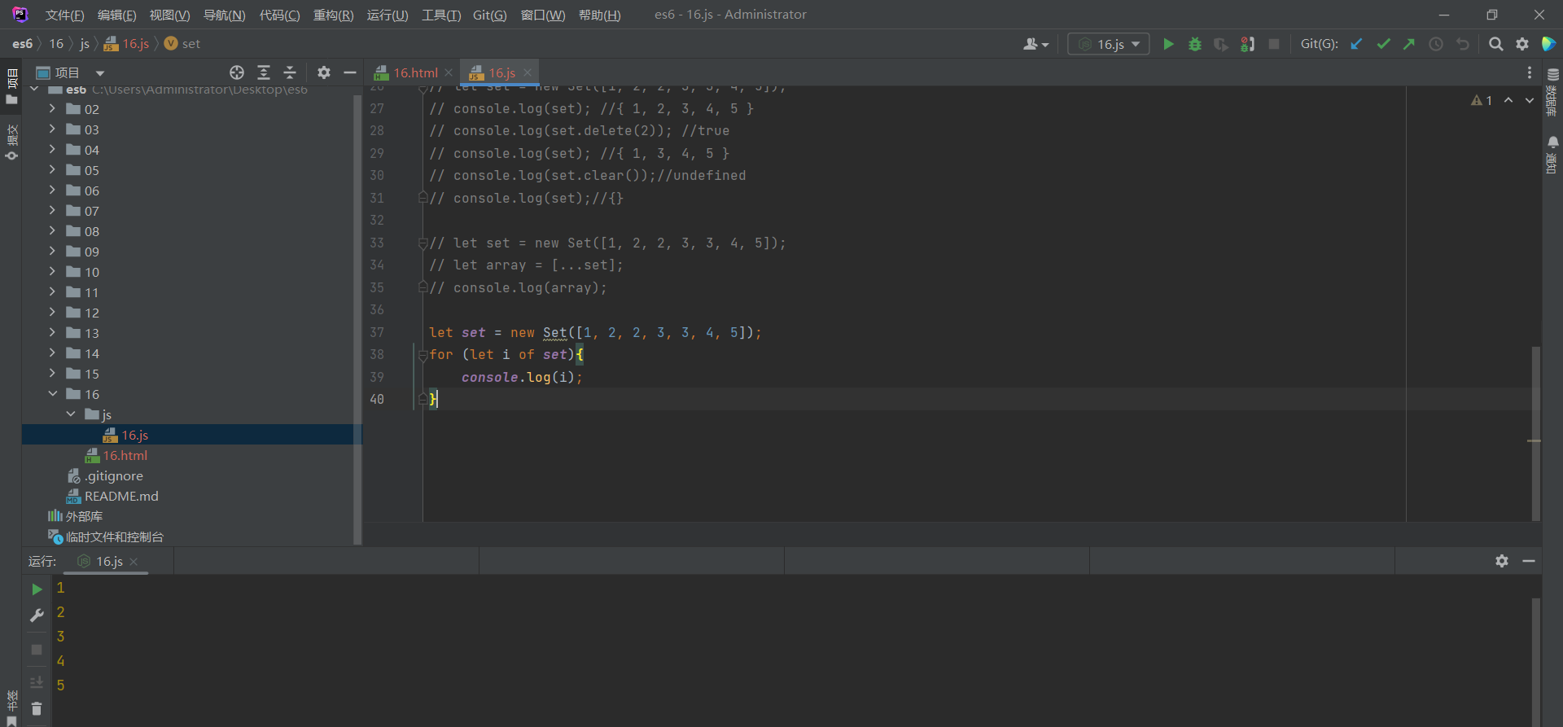Go to previous highlighted warning arrow
The image size is (1563, 727).
[1508, 100]
